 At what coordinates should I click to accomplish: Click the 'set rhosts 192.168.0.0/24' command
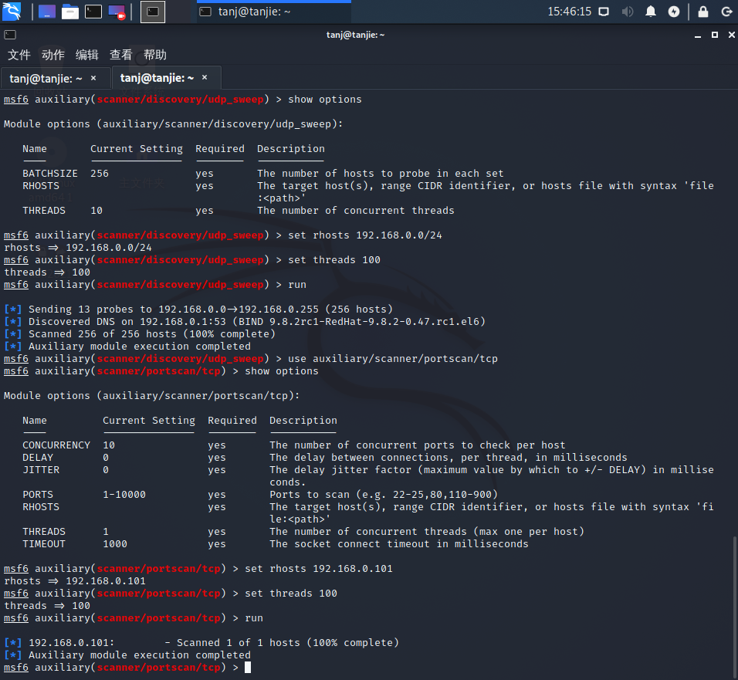pos(365,235)
